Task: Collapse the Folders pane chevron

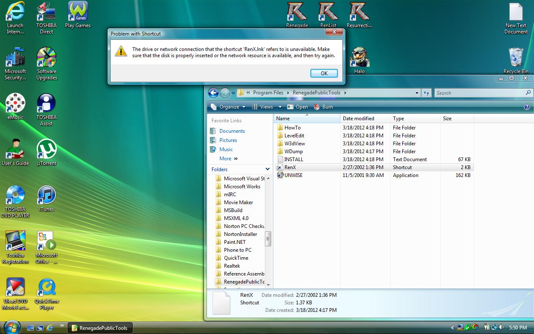Action: click(x=267, y=169)
